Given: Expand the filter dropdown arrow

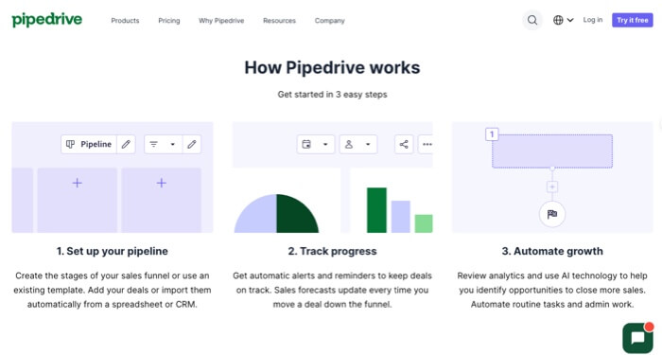Looking at the screenshot, I should (x=172, y=144).
